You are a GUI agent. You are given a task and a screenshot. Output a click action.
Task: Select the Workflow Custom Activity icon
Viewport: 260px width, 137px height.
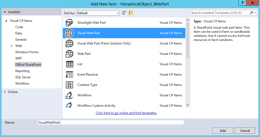click(x=69, y=105)
